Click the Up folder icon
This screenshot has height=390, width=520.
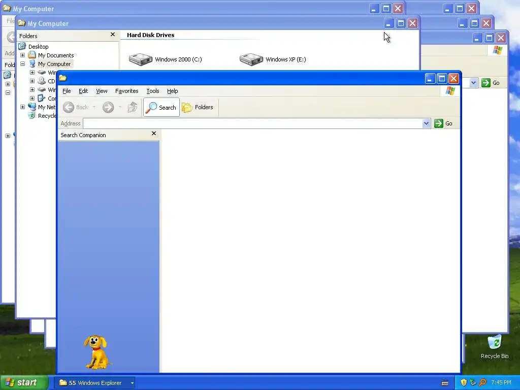coord(133,107)
